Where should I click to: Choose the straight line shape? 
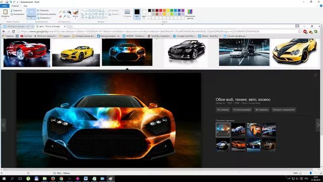(83, 11)
